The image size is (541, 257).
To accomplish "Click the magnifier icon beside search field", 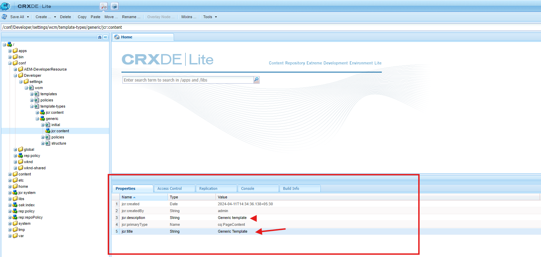I will (256, 80).
